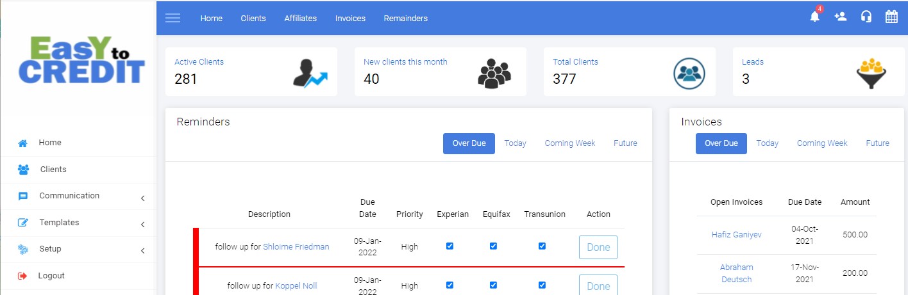
Task: Open Hafiz Ganiyev invoice link
Action: pyautogui.click(x=736, y=235)
